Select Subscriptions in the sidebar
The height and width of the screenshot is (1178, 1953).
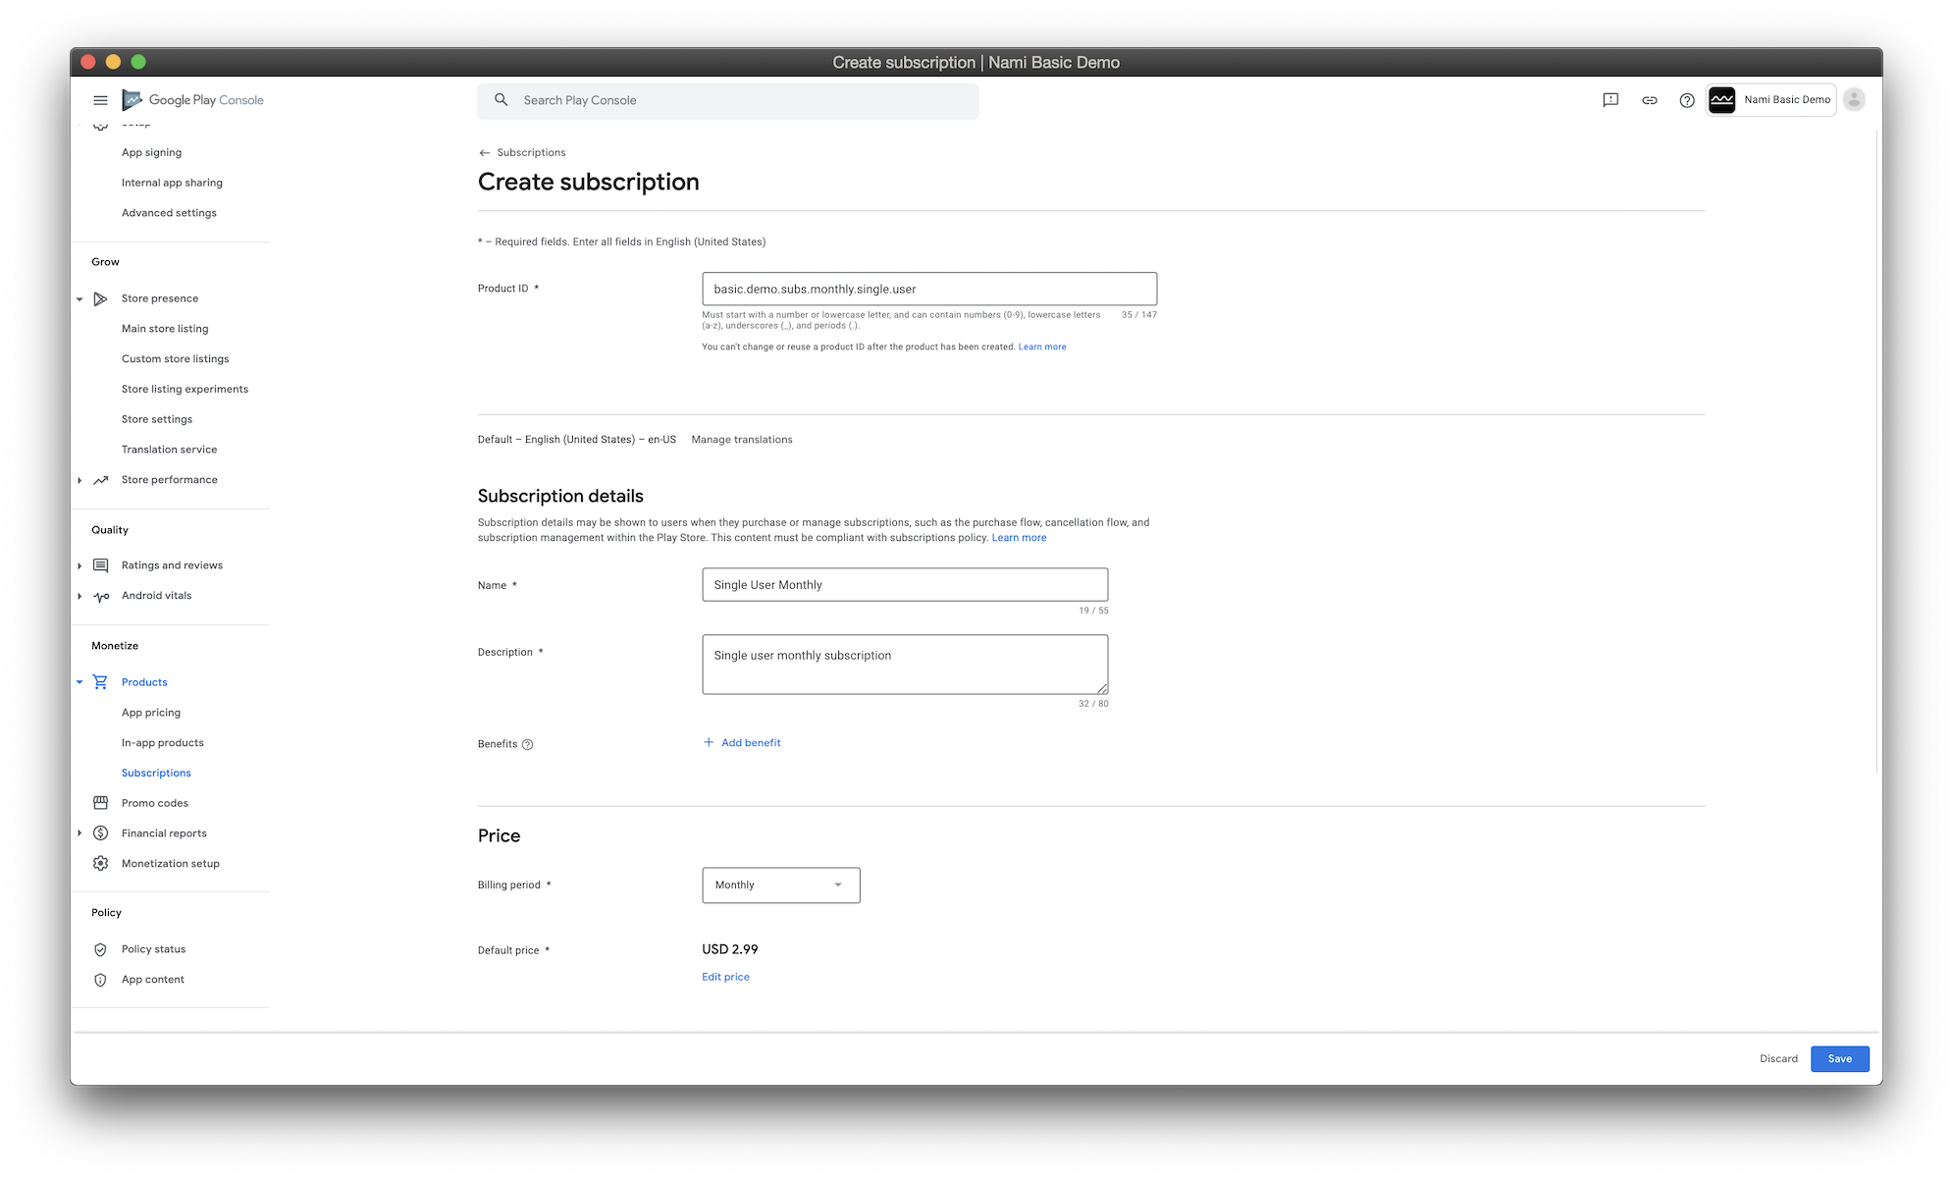click(x=156, y=774)
